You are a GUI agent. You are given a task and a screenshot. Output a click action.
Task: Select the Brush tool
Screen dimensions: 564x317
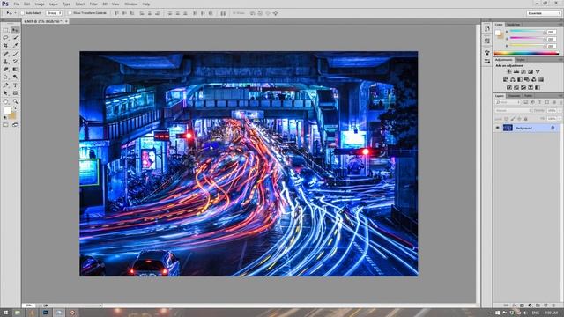[x=15, y=54]
